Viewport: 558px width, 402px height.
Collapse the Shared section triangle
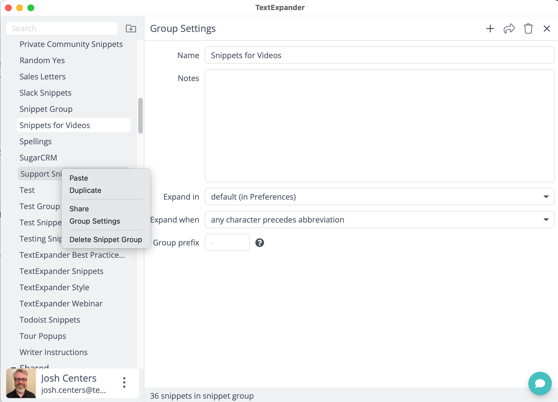pyautogui.click(x=13, y=367)
